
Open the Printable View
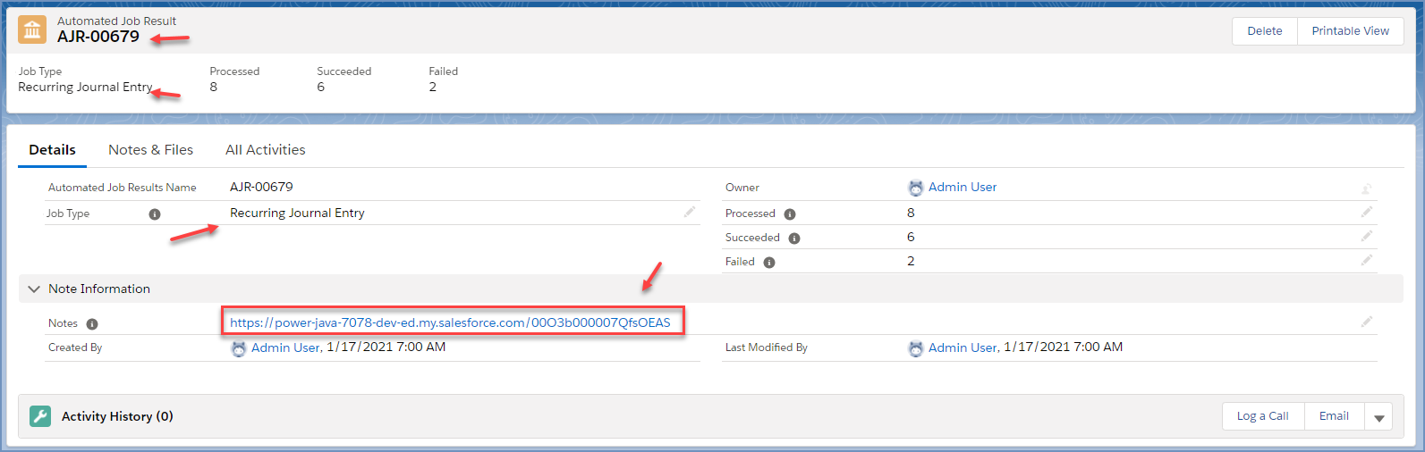(1350, 31)
